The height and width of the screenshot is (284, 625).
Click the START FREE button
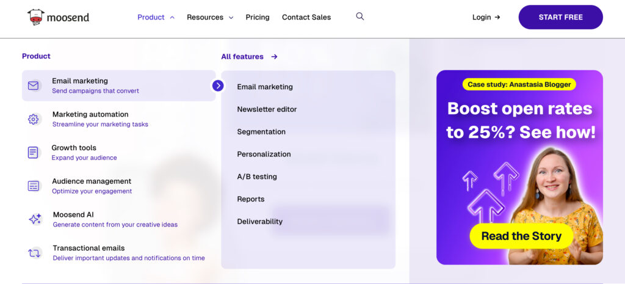[560, 17]
